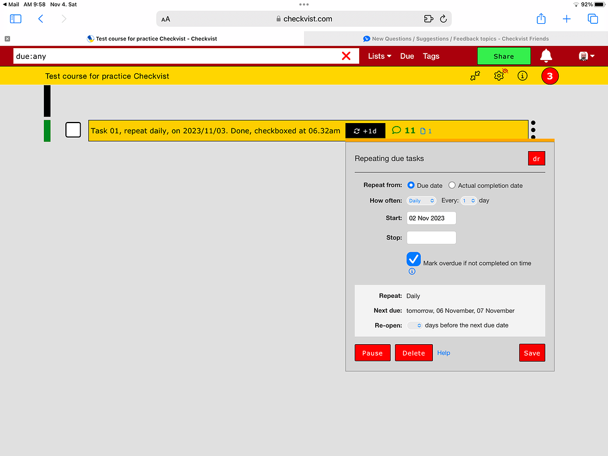Expand the Re-open days dropdown
Image resolution: width=608 pixels, height=456 pixels.
(x=415, y=325)
